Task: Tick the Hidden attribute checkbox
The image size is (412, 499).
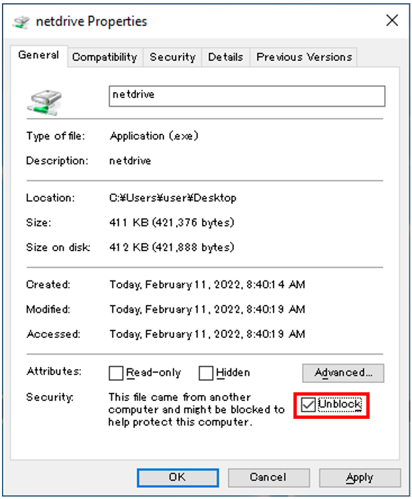Action: pos(206,373)
